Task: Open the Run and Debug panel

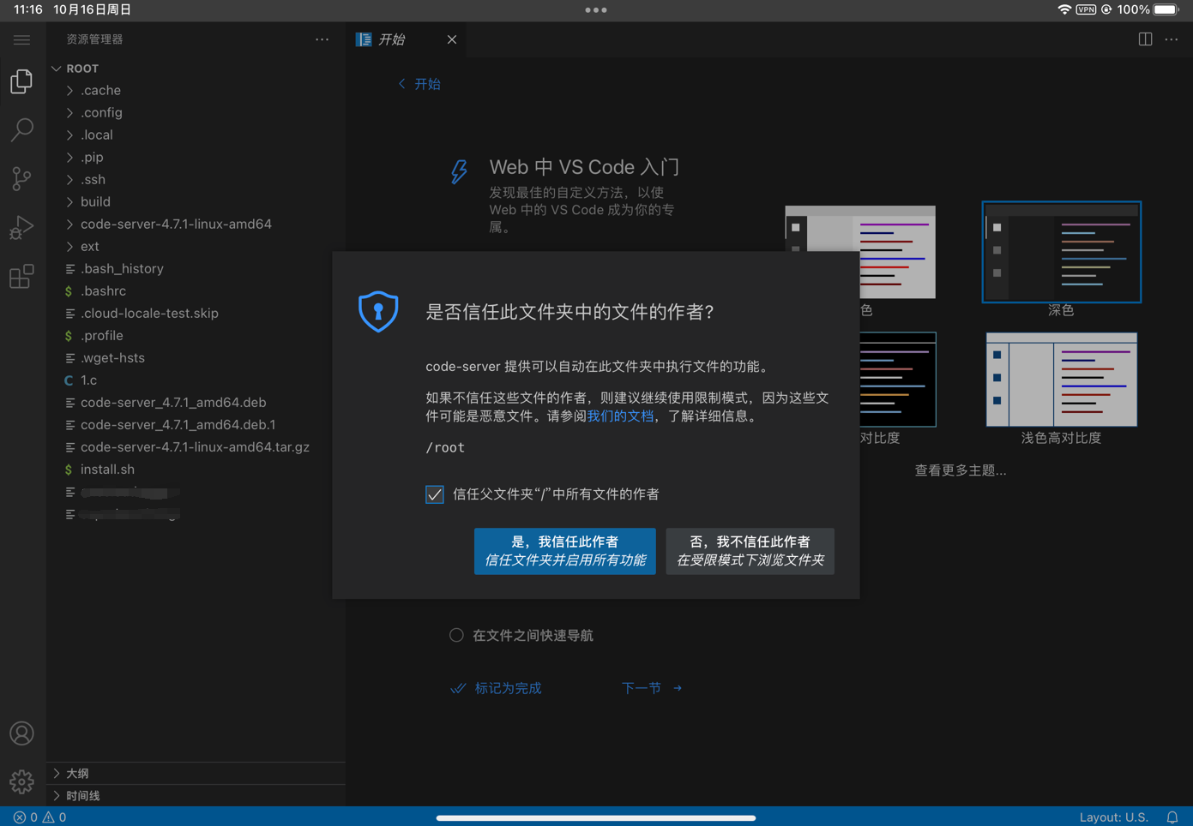Action: pos(21,227)
